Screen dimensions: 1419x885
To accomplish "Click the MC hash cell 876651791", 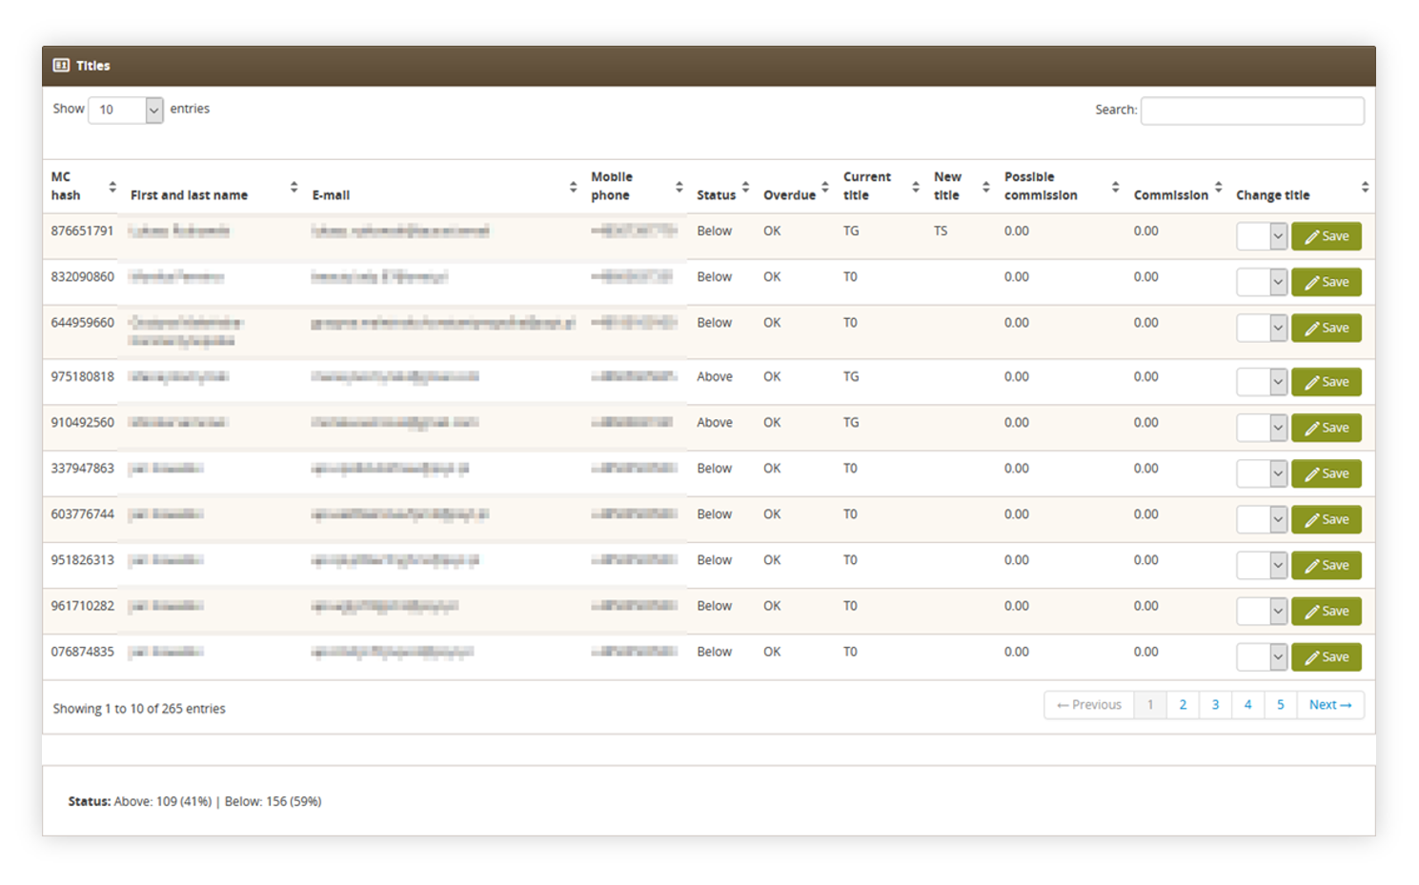I will click(82, 231).
